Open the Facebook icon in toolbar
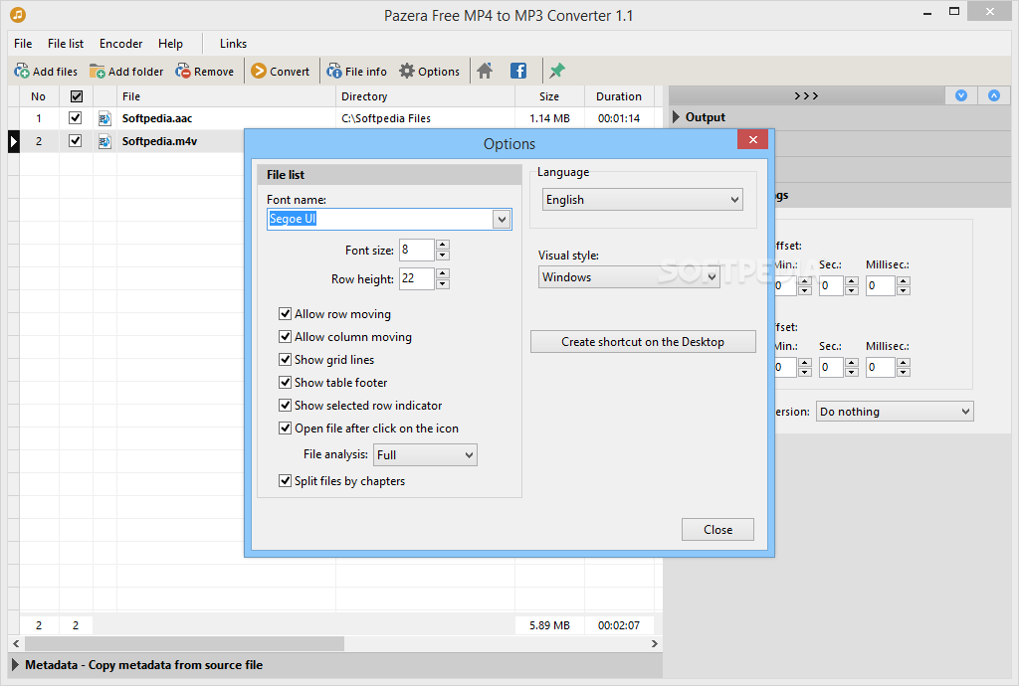Screen dimensions: 1019x686 (x=518, y=71)
